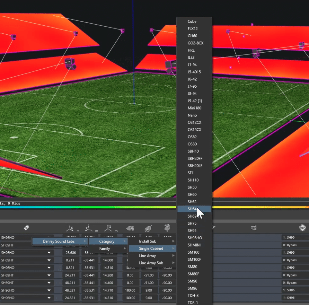Edit the Z value field 14.310
The height and width of the screenshot is (305, 309).
pos(108,267)
